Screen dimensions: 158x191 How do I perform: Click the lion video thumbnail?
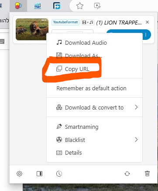click(32, 29)
